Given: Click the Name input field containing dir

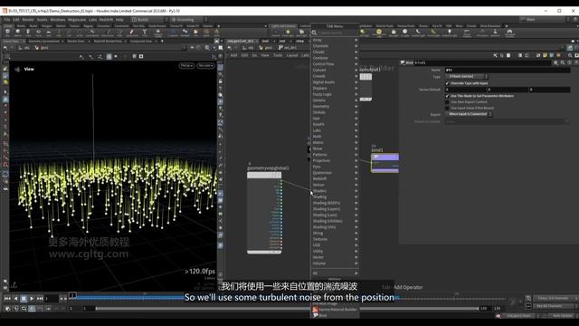Looking at the screenshot, I should 507,70.
